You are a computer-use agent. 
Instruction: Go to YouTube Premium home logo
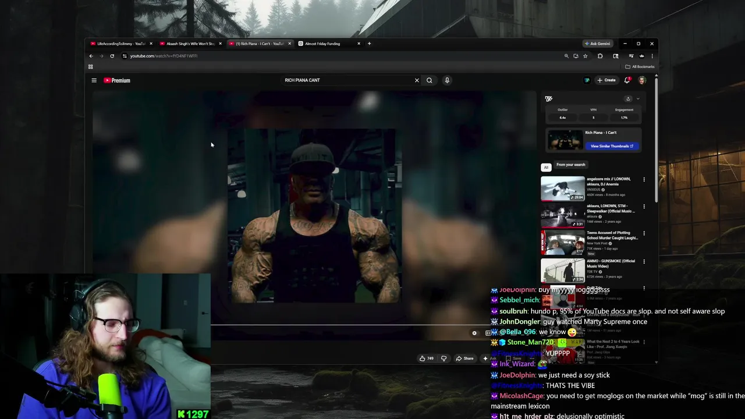[x=117, y=80]
